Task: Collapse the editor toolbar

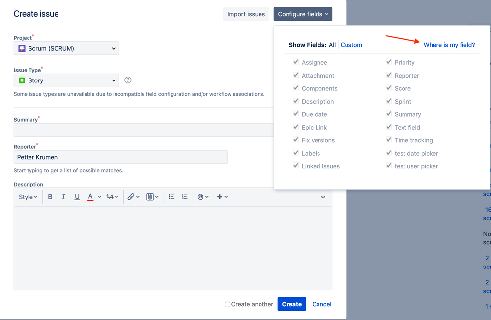Action: pyautogui.click(x=323, y=197)
